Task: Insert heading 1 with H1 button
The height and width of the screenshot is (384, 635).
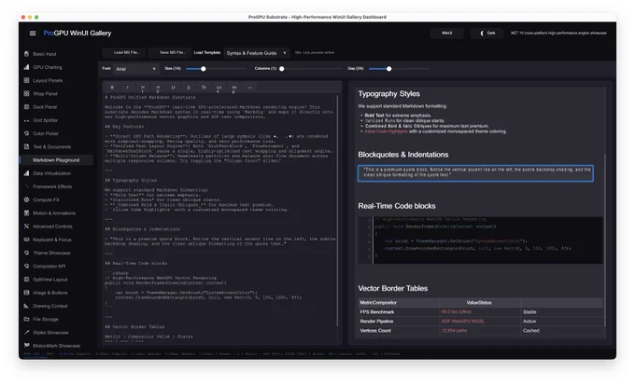Action: coord(143,88)
